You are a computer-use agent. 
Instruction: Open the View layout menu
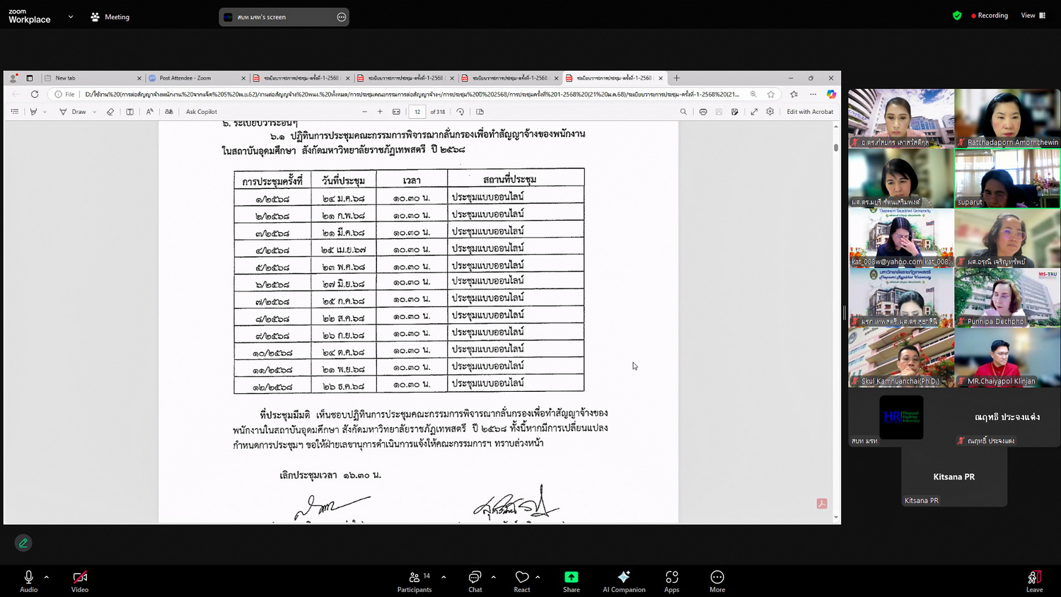click(1033, 16)
